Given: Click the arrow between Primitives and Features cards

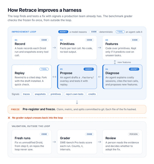Looking at the screenshot, I should click(x=100, y=48).
